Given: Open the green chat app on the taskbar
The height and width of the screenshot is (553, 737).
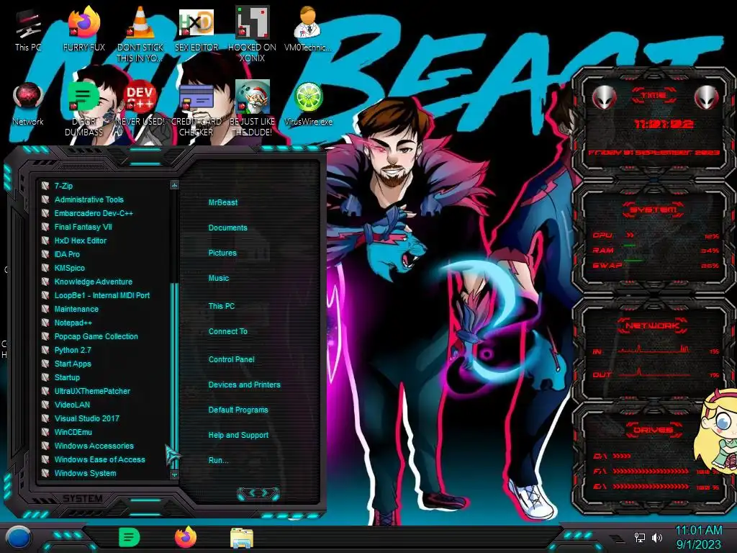Looking at the screenshot, I should pos(130,537).
